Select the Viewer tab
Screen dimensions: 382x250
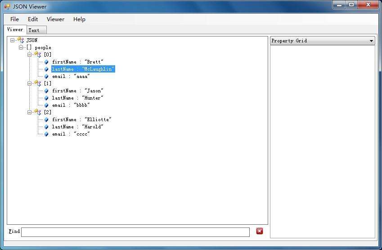tap(15, 30)
